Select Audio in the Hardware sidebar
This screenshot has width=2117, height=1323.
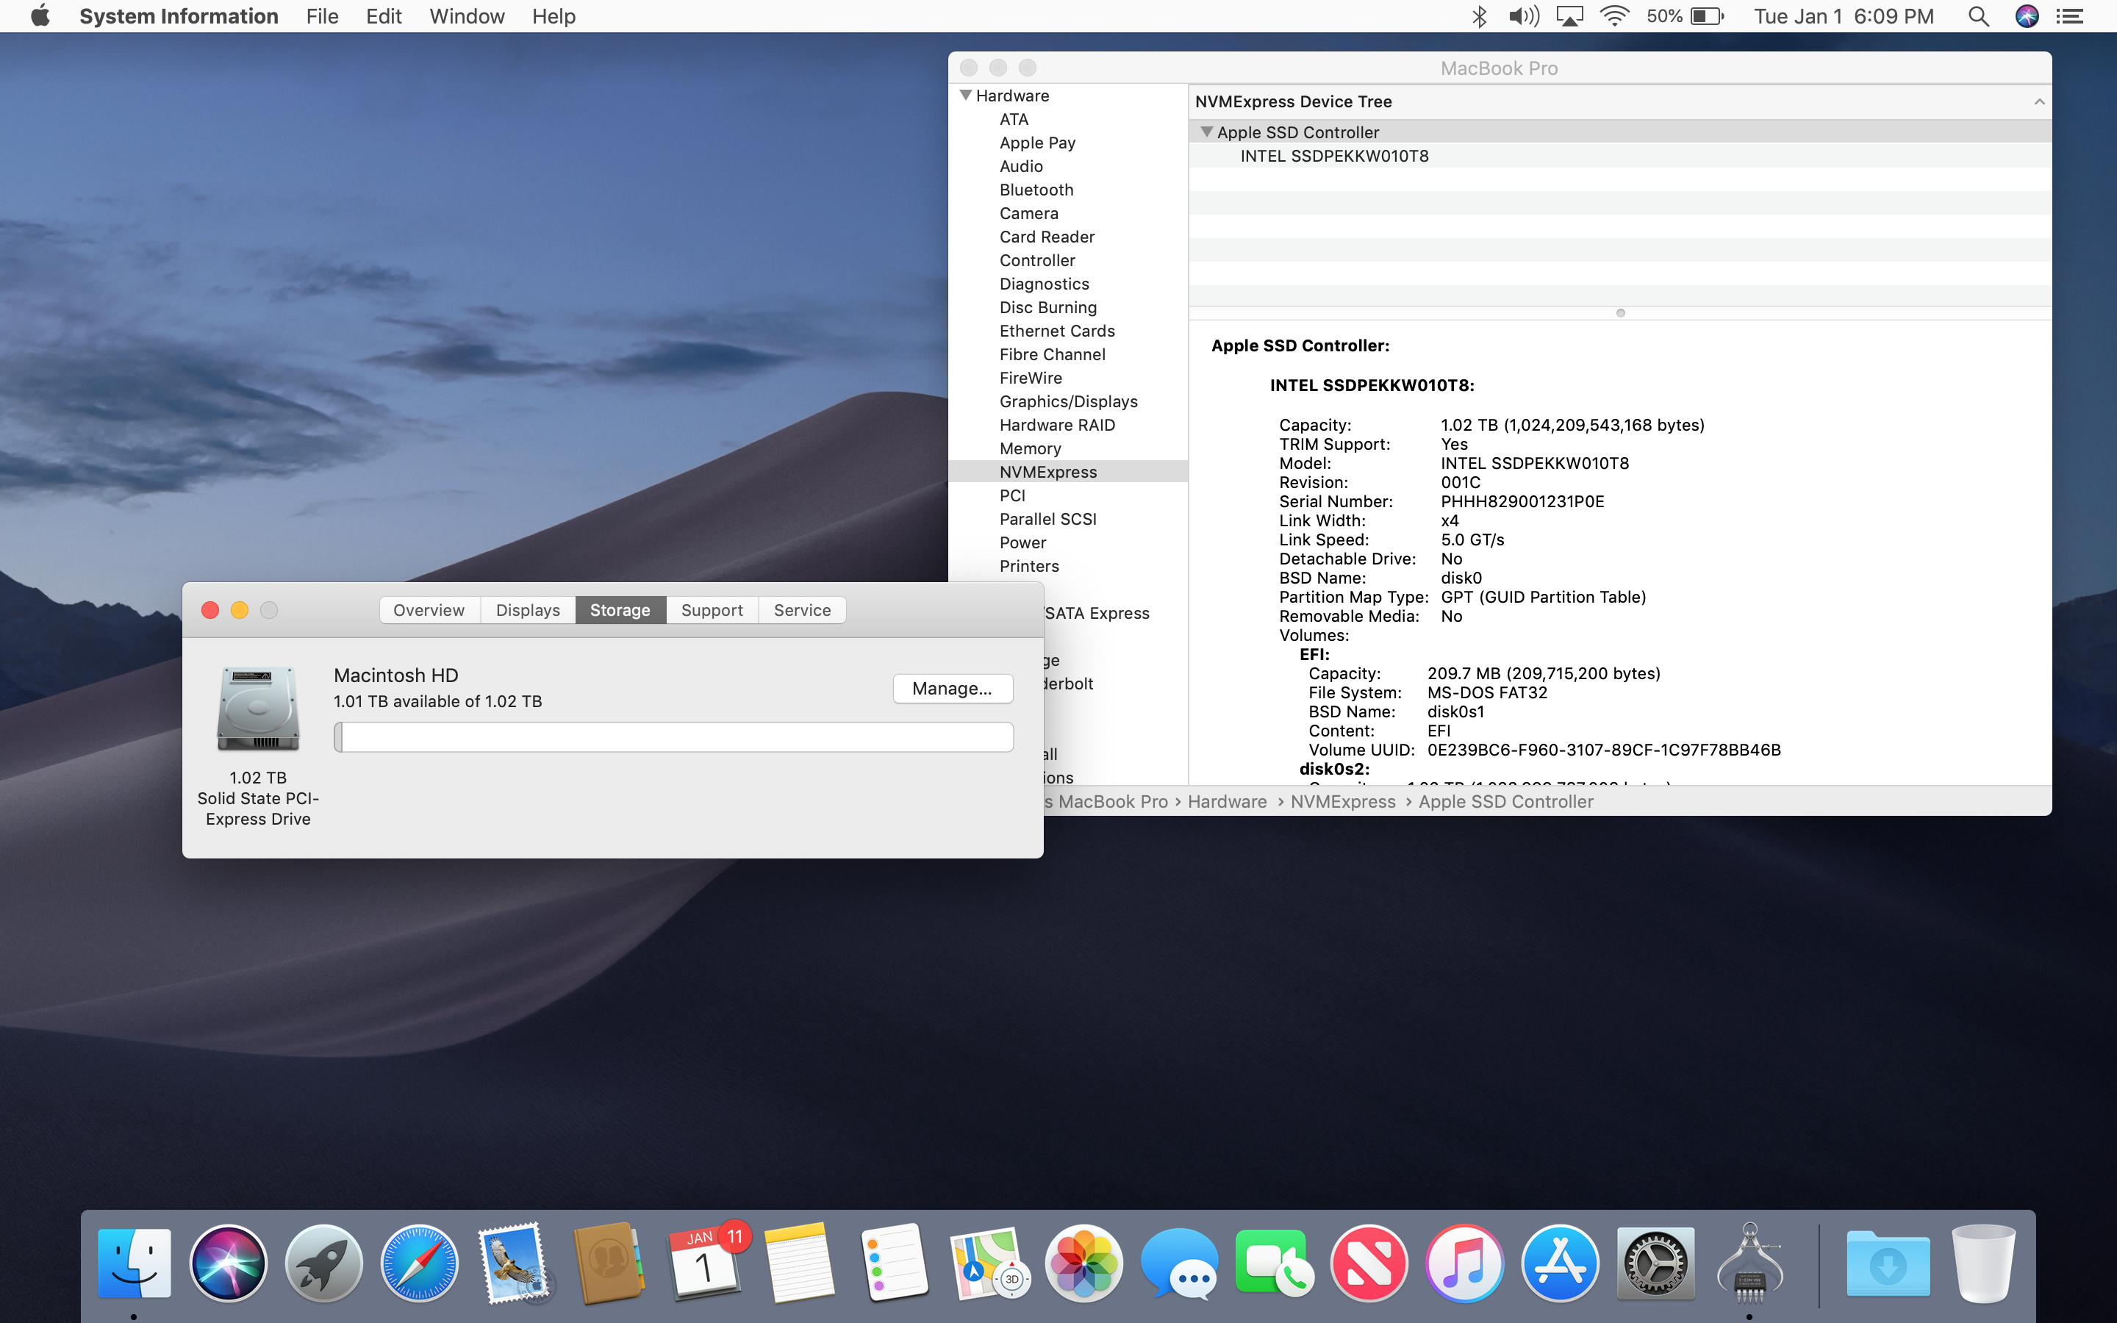pyautogui.click(x=1021, y=166)
